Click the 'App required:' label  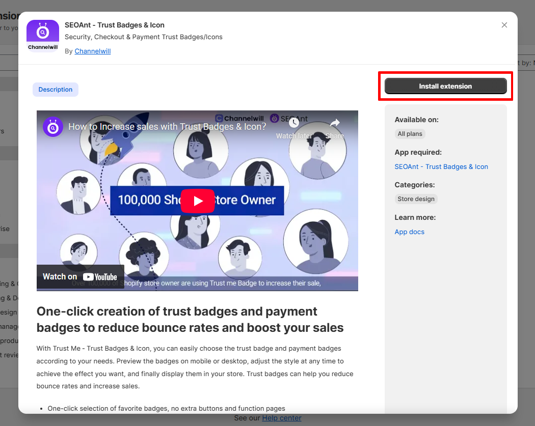[418, 152]
